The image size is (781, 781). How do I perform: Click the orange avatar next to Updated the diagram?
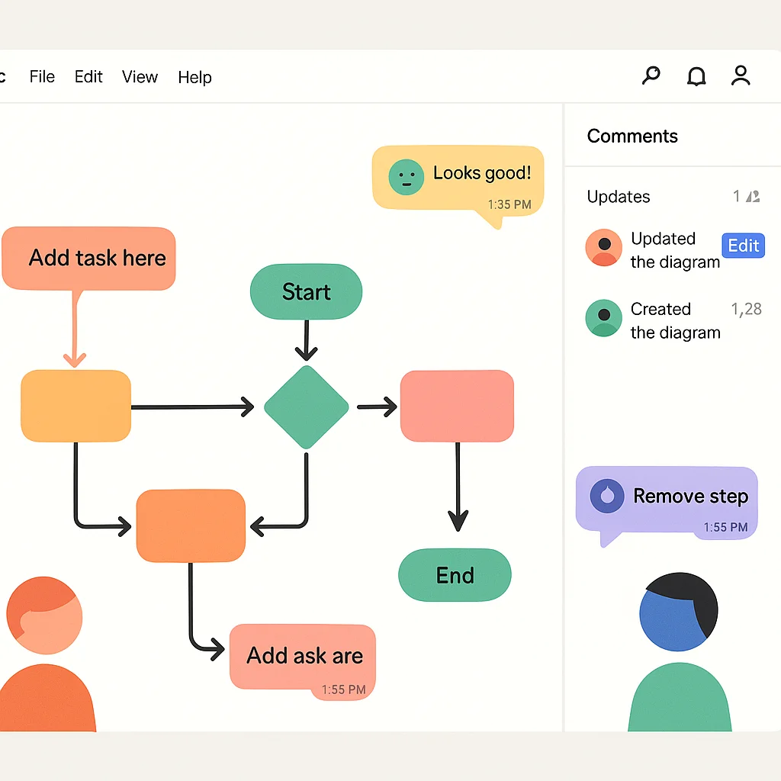(x=603, y=248)
